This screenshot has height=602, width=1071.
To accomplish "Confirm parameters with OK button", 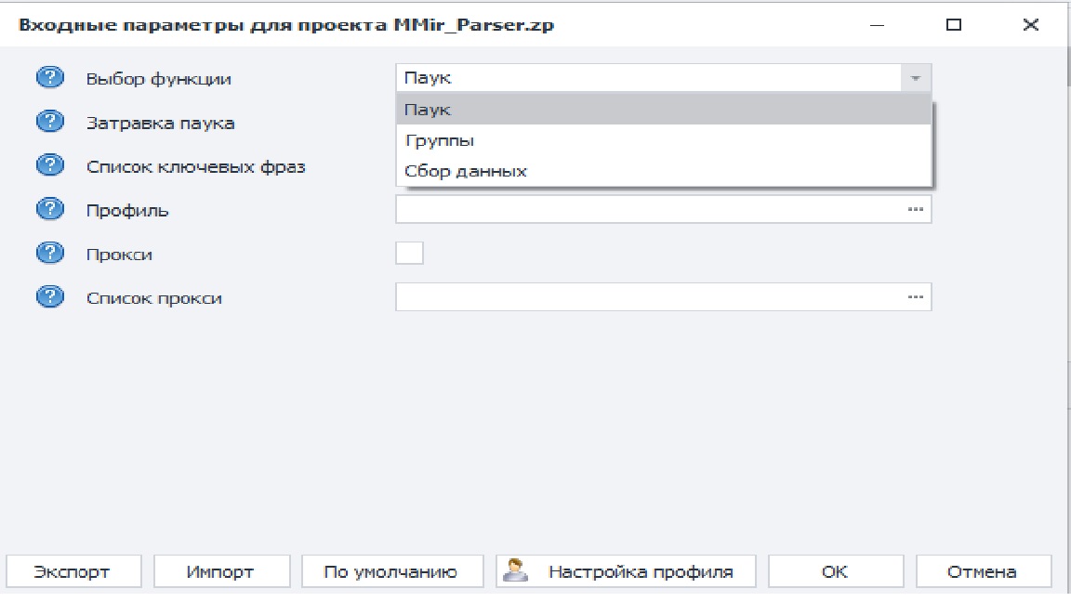I will point(835,571).
